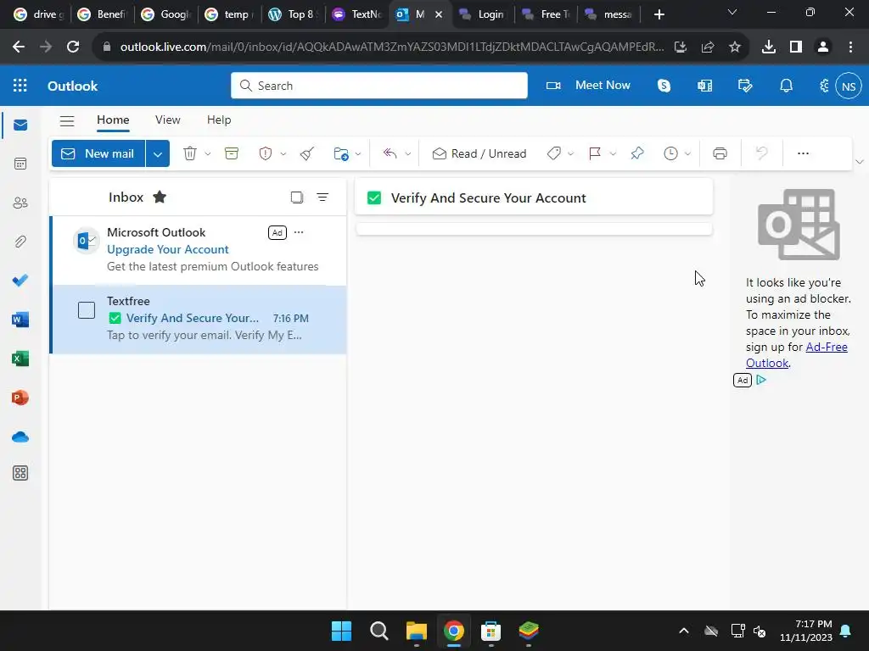Open the More apps icon in sidebar
The image size is (869, 651).
[x=20, y=473]
